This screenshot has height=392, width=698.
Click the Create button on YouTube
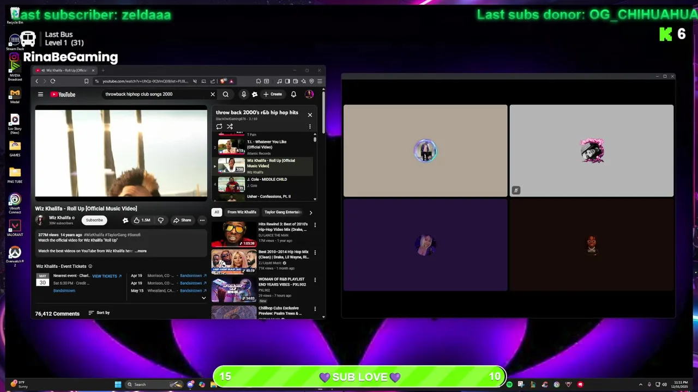[x=273, y=94]
